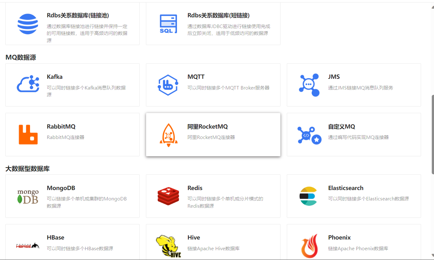434x260 pixels.
Task: Open the Hive card title
Action: [x=194, y=238]
